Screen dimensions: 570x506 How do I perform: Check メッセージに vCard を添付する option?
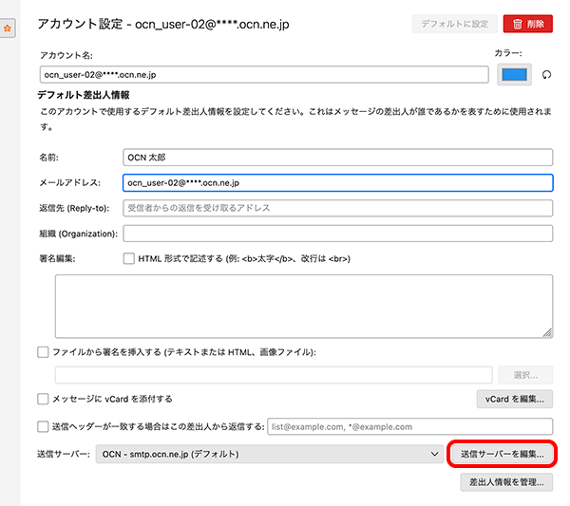[43, 399]
